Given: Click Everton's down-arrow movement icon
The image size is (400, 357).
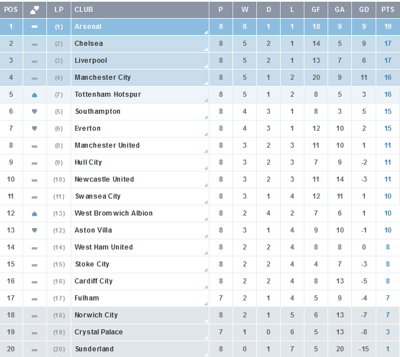Looking at the screenshot, I should click(35, 128).
